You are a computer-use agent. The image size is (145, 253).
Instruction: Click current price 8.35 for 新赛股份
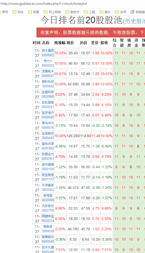tap(73, 239)
